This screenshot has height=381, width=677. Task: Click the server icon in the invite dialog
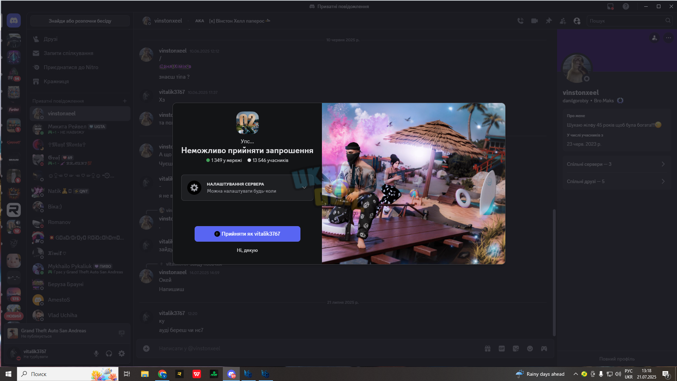tap(248, 123)
